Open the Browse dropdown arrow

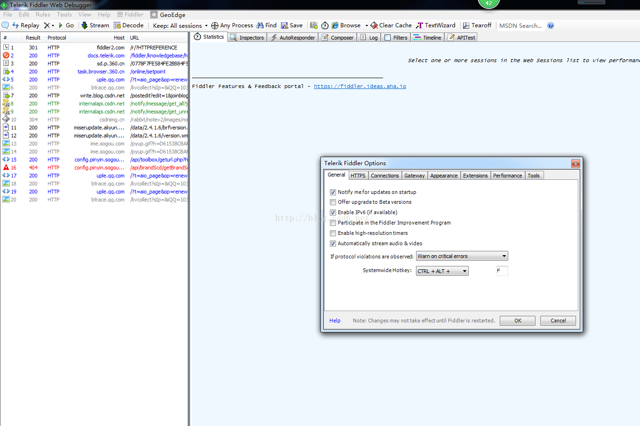coord(367,25)
